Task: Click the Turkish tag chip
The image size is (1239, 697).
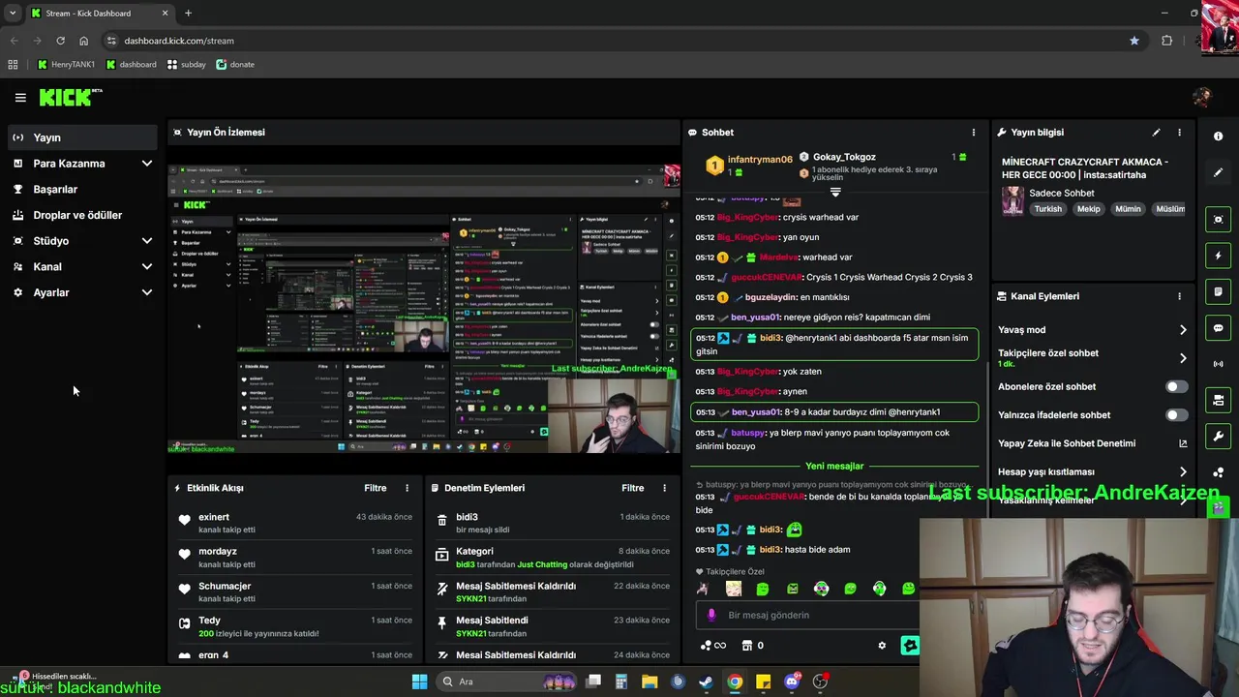Action: [x=1047, y=208]
